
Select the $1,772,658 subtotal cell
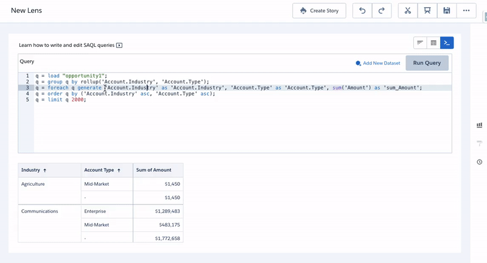[x=158, y=238]
